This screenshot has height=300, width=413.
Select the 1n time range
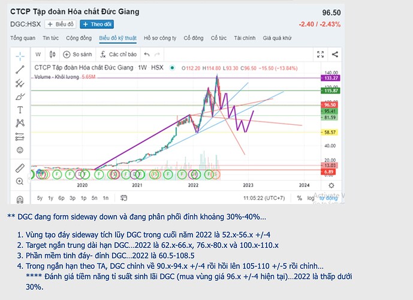point(105,198)
